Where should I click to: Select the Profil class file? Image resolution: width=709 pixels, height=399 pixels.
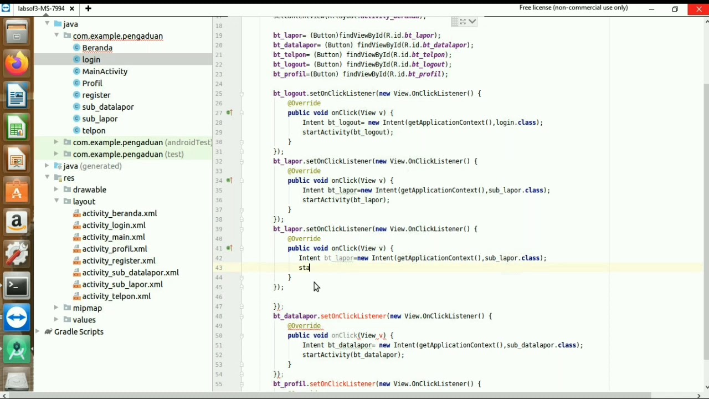(92, 83)
